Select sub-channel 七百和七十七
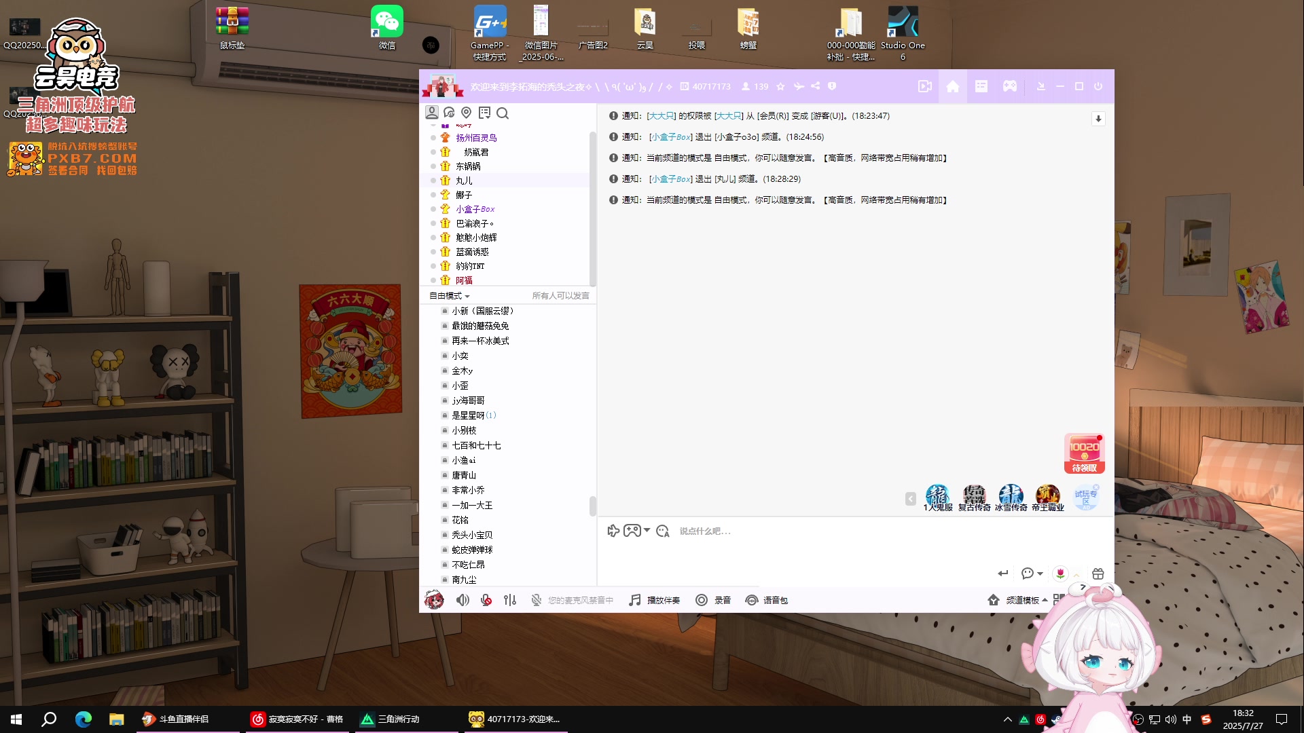Viewport: 1304px width, 733px height. [476, 445]
